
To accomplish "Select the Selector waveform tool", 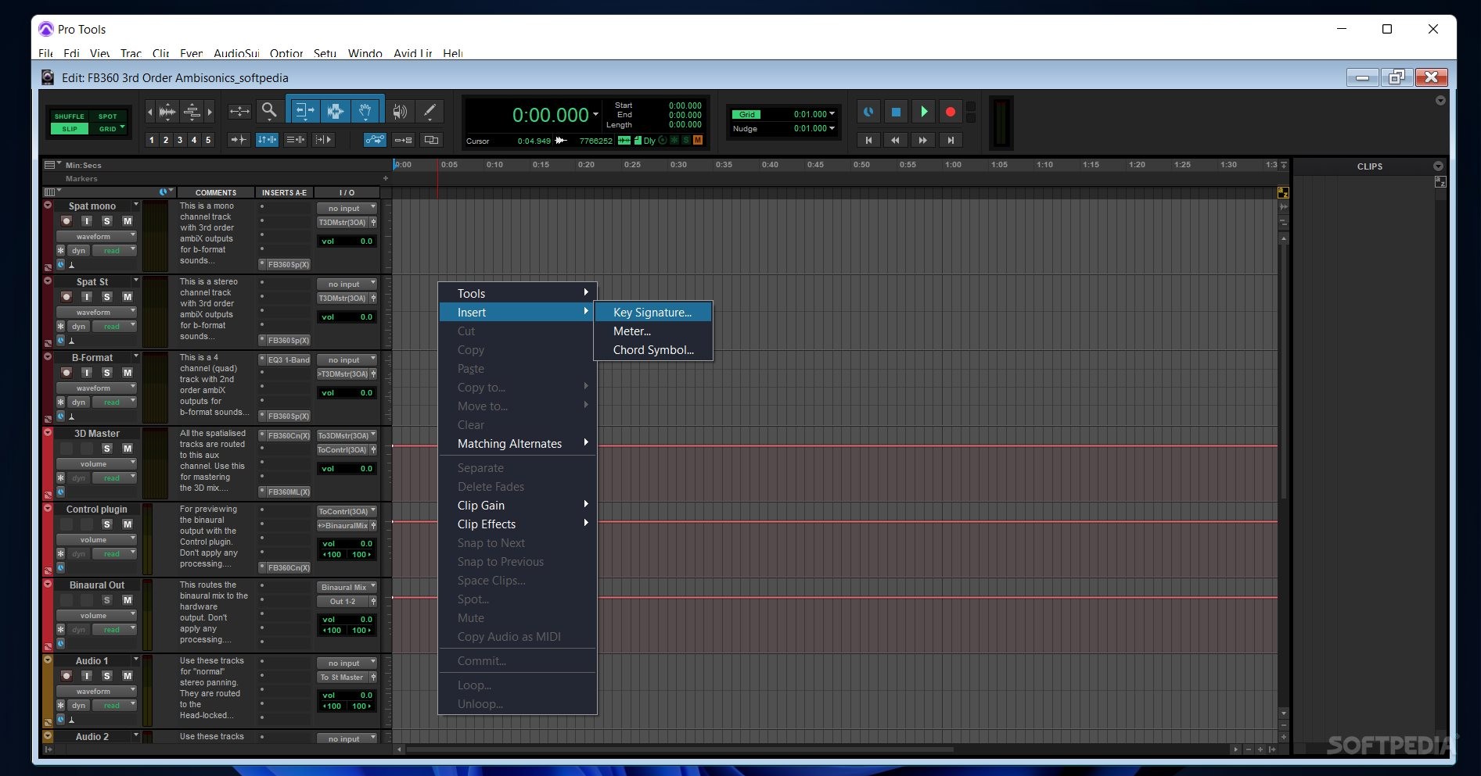I will coord(335,110).
